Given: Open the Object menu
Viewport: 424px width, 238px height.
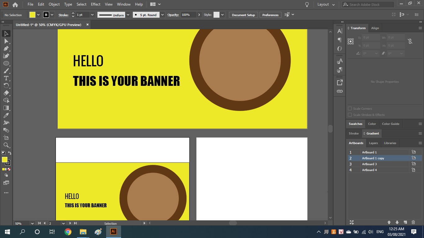Looking at the screenshot, I should click(x=54, y=4).
